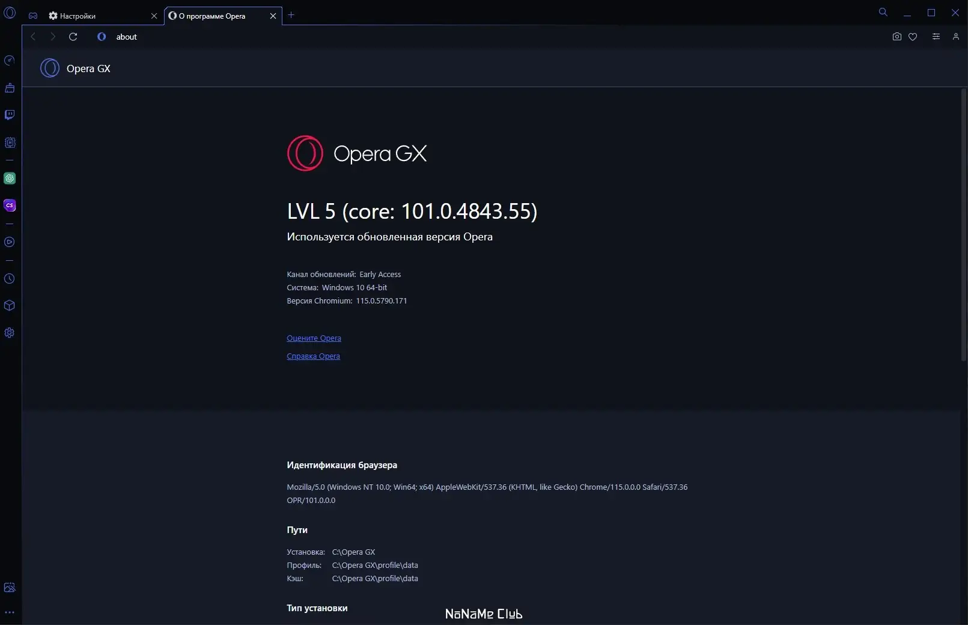
Task: Open the Player sidebar icon
Action: coord(10,242)
